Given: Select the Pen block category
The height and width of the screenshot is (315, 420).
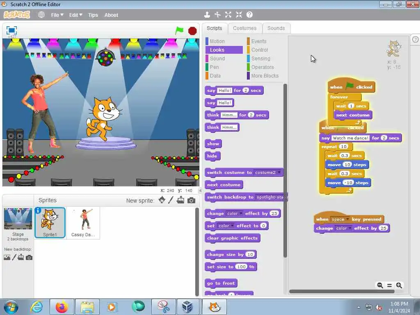Looking at the screenshot, I should click(224, 67).
